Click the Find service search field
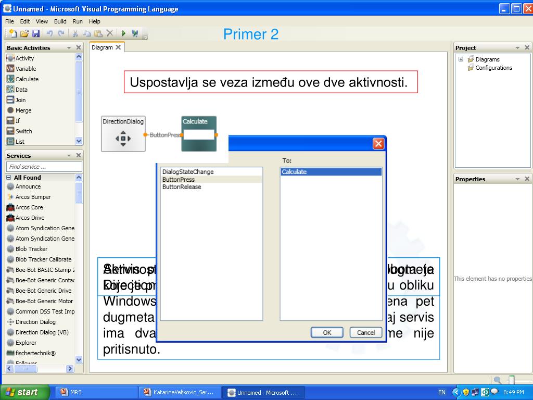Viewport: 533px width, 400px height. coord(44,167)
